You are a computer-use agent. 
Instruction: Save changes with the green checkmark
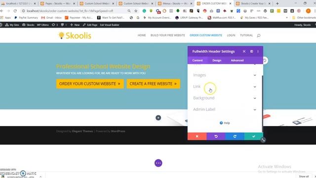click(253, 136)
